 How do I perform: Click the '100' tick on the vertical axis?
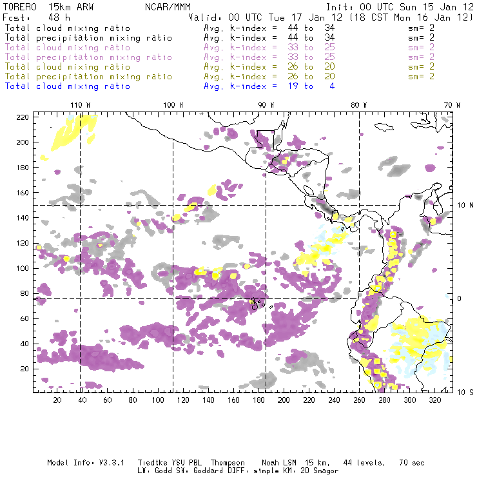coord(23,268)
